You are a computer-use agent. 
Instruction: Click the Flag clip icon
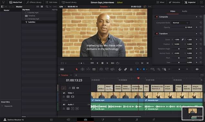point(138,69)
